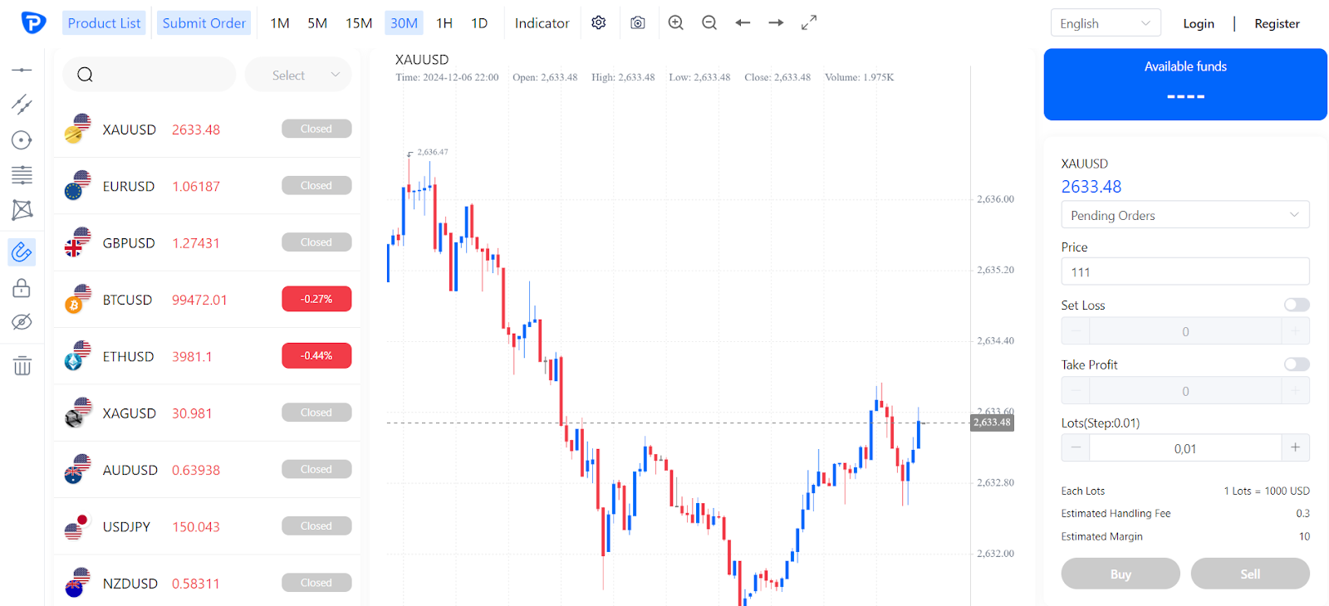Select the 1H timeframe

pyautogui.click(x=444, y=23)
